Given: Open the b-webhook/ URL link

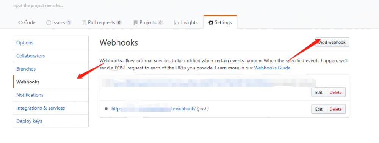Looking at the screenshot, I should click(x=153, y=109).
